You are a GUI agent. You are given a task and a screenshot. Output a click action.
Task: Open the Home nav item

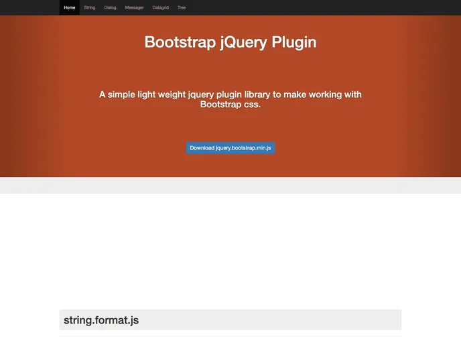(70, 7)
